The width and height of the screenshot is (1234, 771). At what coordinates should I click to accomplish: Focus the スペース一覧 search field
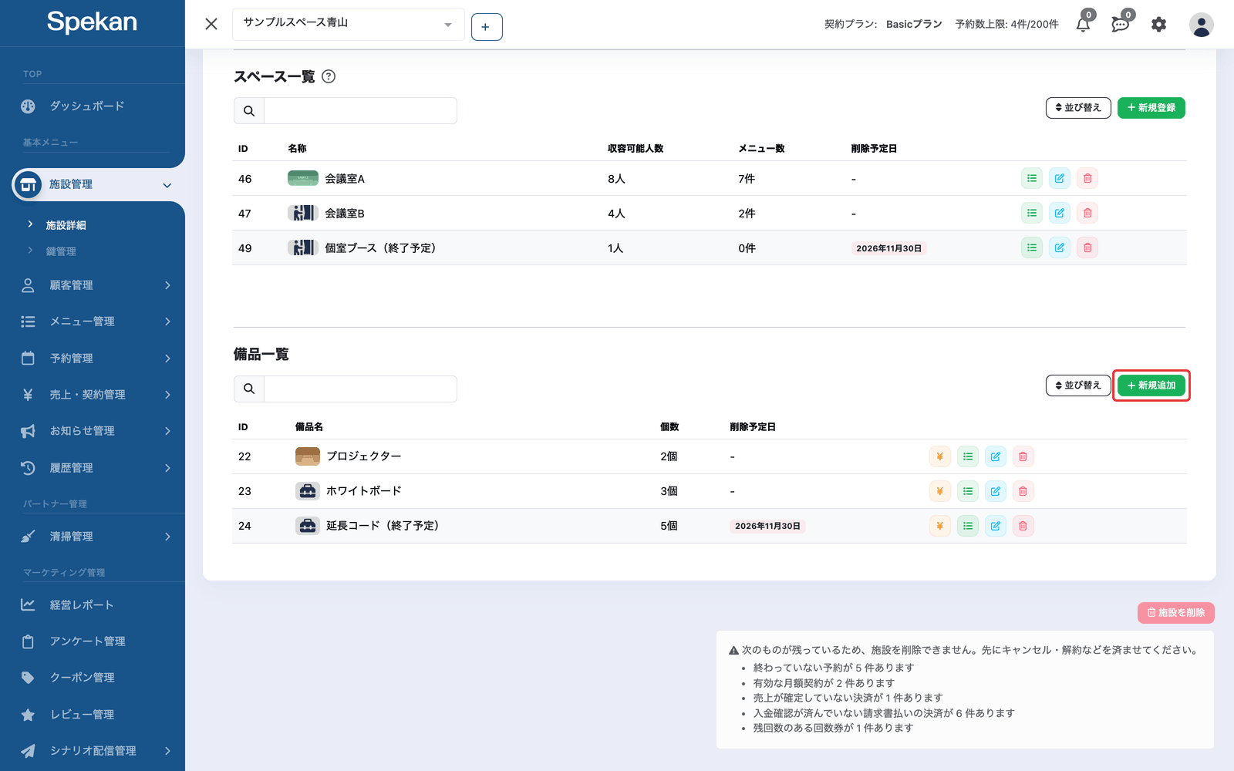pyautogui.click(x=360, y=110)
